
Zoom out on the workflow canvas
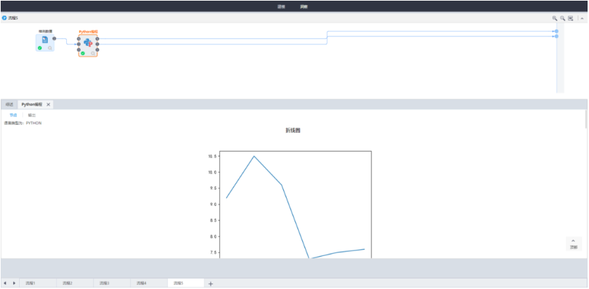pos(562,18)
